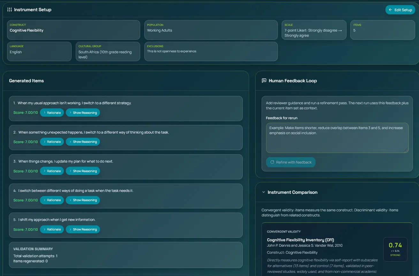Click item 5 text about new information
Viewport: 419px width, 276px height.
click(x=57, y=220)
